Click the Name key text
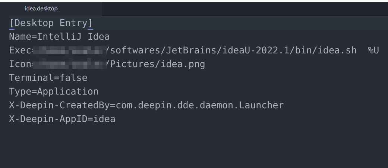The width and height of the screenshot is (388, 168). click(x=20, y=37)
